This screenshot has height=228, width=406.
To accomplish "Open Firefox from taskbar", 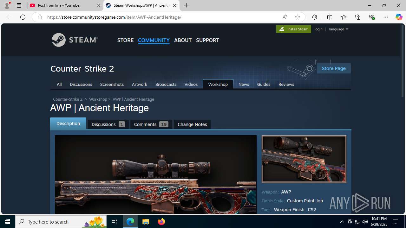I will [x=161, y=222].
